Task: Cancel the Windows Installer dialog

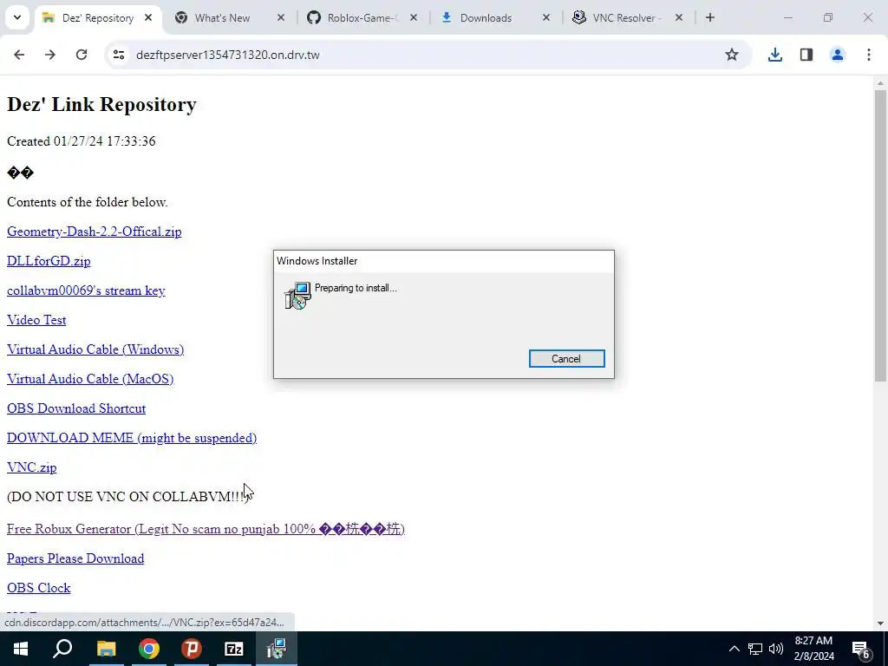Action: [x=566, y=358]
